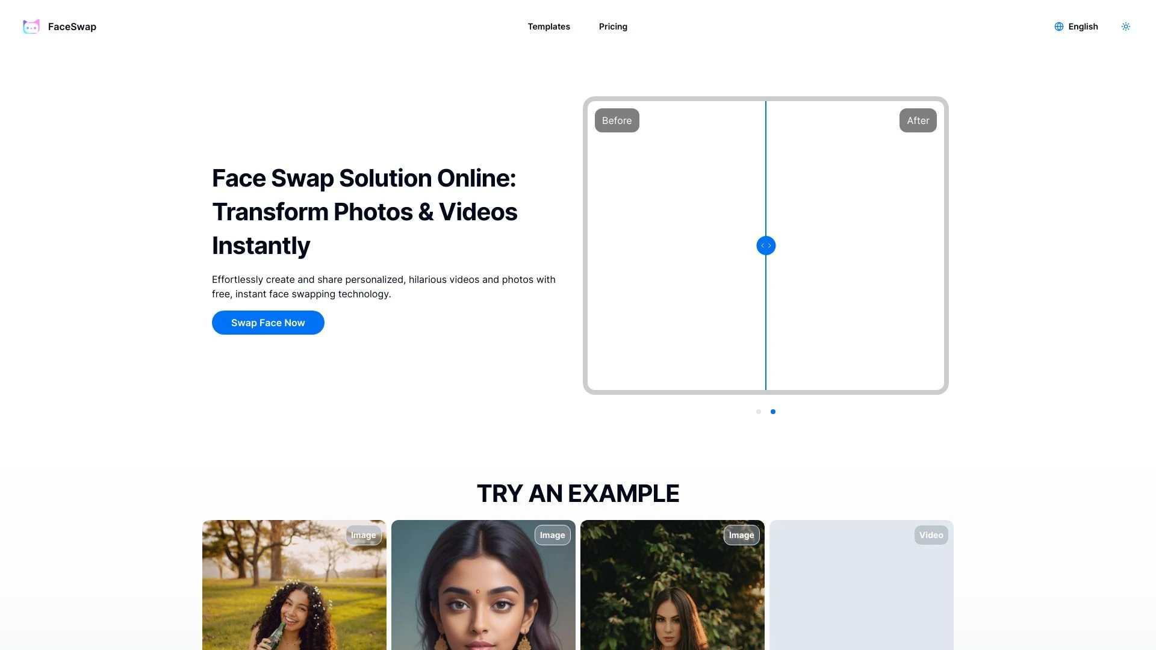Click the Video tag on fourth example
The height and width of the screenshot is (650, 1156).
coord(931,535)
